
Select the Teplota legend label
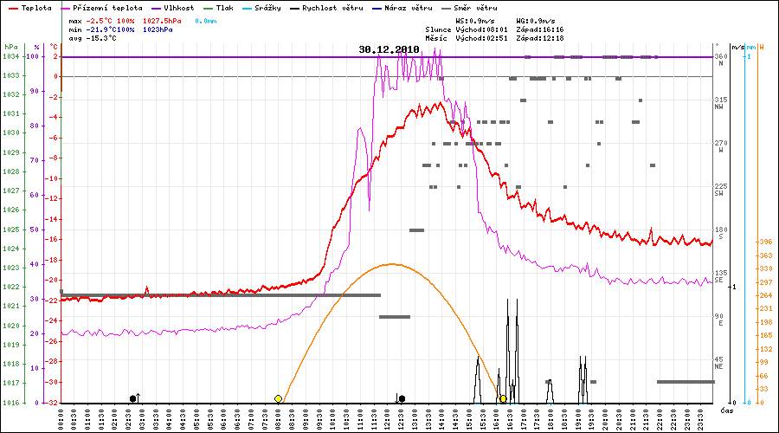[x=36, y=8]
